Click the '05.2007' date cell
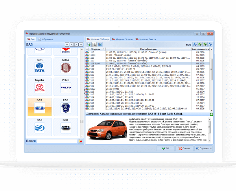This screenshot has width=236, height=191. tap(200, 89)
